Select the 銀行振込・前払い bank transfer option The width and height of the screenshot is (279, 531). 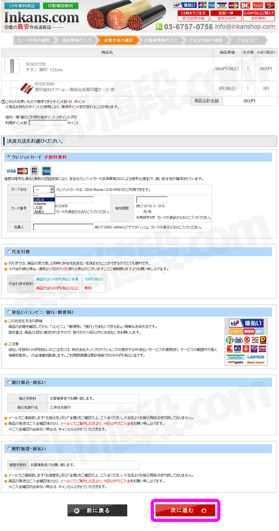pos(9,381)
